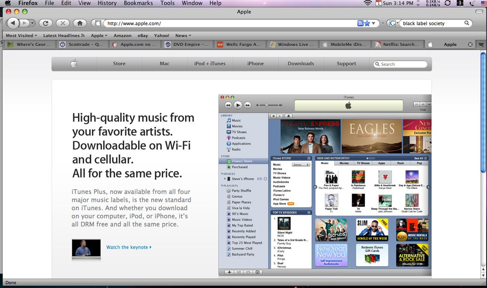Switch to the Where's George tab
This screenshot has width=487, height=288.
coord(29,45)
